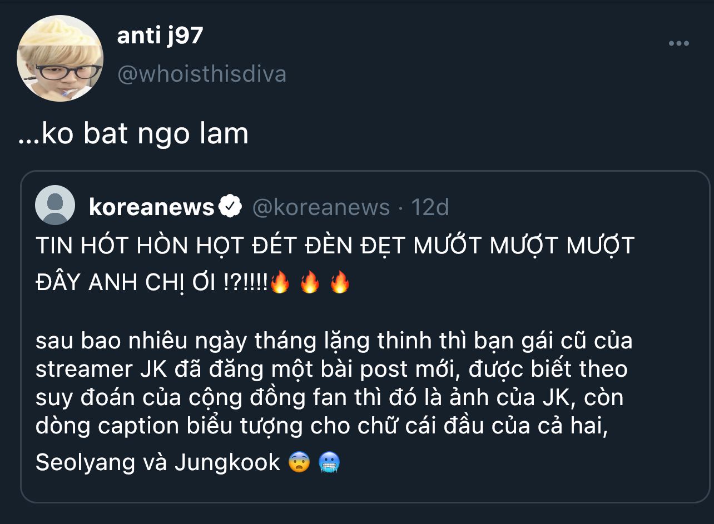This screenshot has height=524, width=714.
Task: Open anti j97's profile picture
Action: (60, 58)
